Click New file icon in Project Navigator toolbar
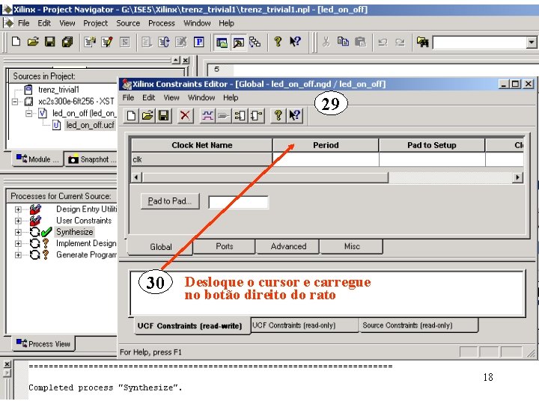This screenshot has width=539, height=404. point(16,42)
